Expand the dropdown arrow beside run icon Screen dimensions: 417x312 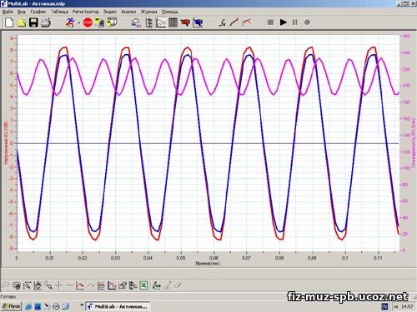click(78, 22)
